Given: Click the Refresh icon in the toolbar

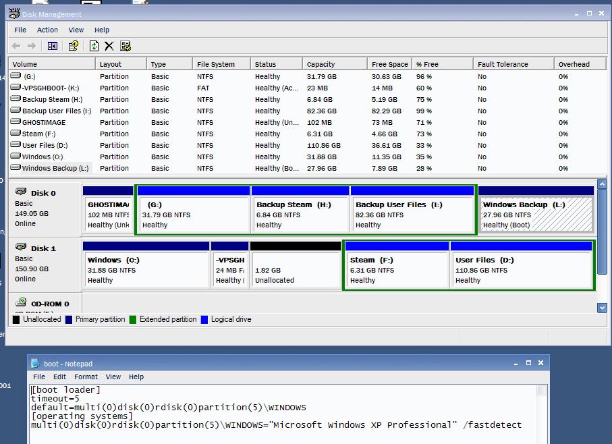Looking at the screenshot, I should coord(94,46).
